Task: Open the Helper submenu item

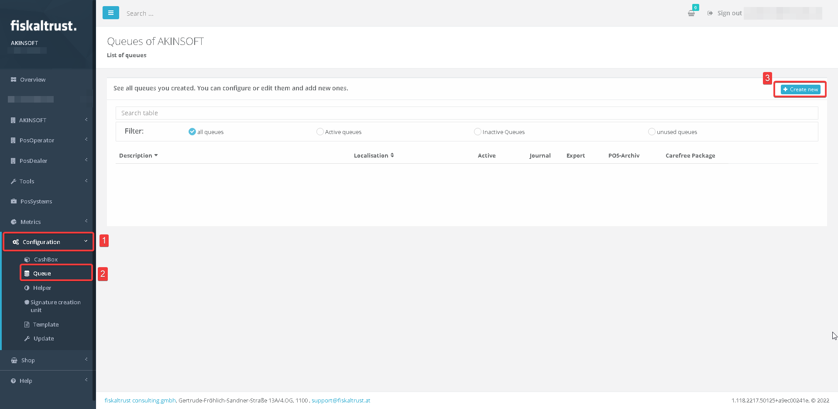Action: (x=42, y=288)
